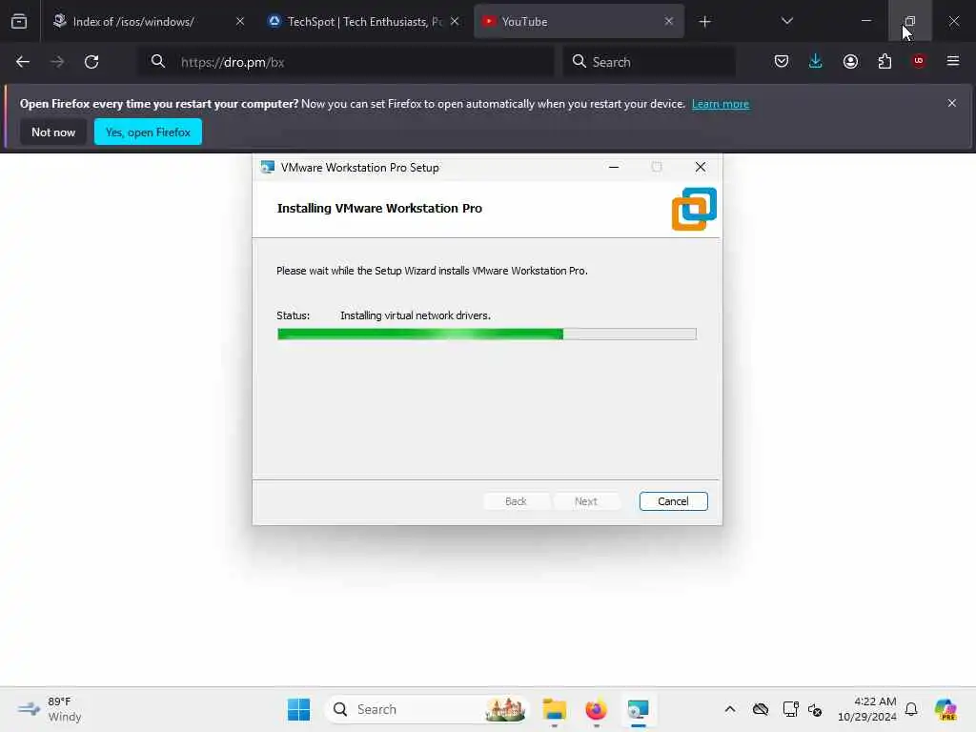976x732 pixels.
Task: Open a new tab with plus button
Action: point(704,22)
